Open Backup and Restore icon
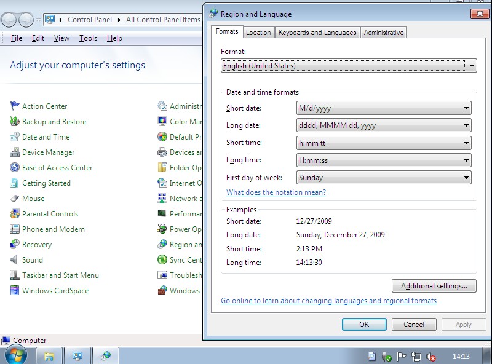The height and width of the screenshot is (364, 492). coord(14,122)
